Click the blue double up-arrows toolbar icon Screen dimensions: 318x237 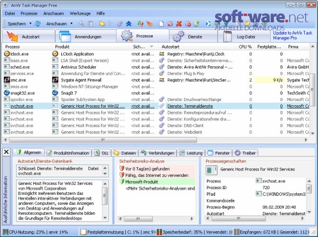(129, 24)
